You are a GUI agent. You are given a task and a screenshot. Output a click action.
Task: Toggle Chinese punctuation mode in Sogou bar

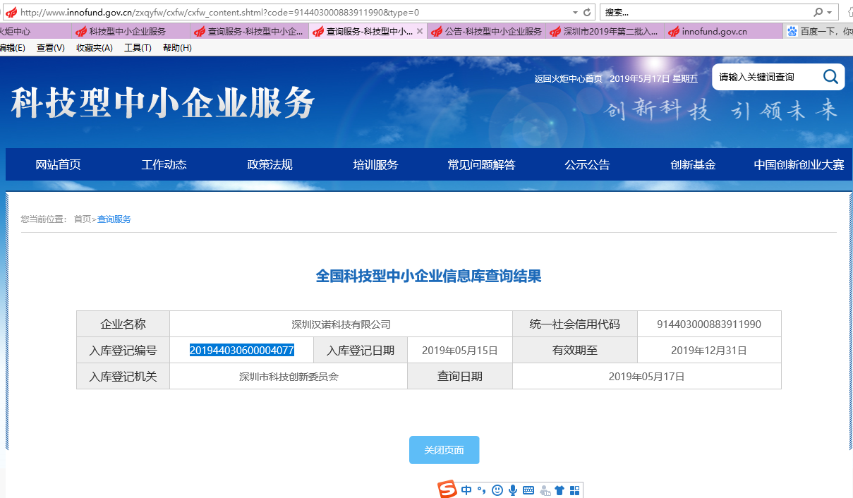tap(482, 490)
